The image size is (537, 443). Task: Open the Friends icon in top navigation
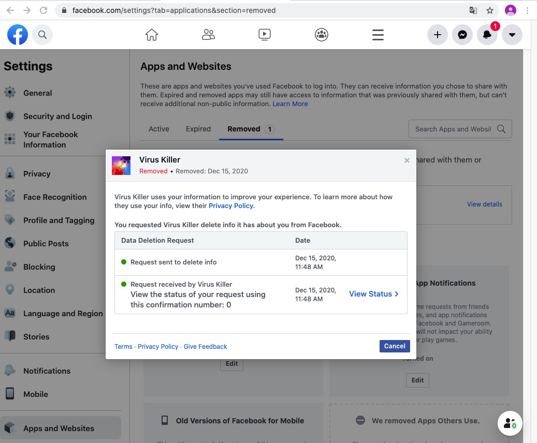coord(208,35)
